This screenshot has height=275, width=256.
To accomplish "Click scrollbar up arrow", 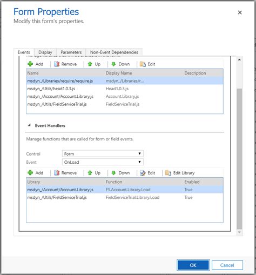I will 239,59.
